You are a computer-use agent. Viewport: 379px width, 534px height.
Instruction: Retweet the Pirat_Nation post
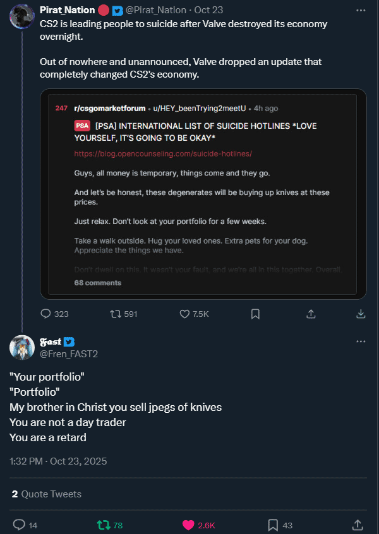click(x=116, y=314)
